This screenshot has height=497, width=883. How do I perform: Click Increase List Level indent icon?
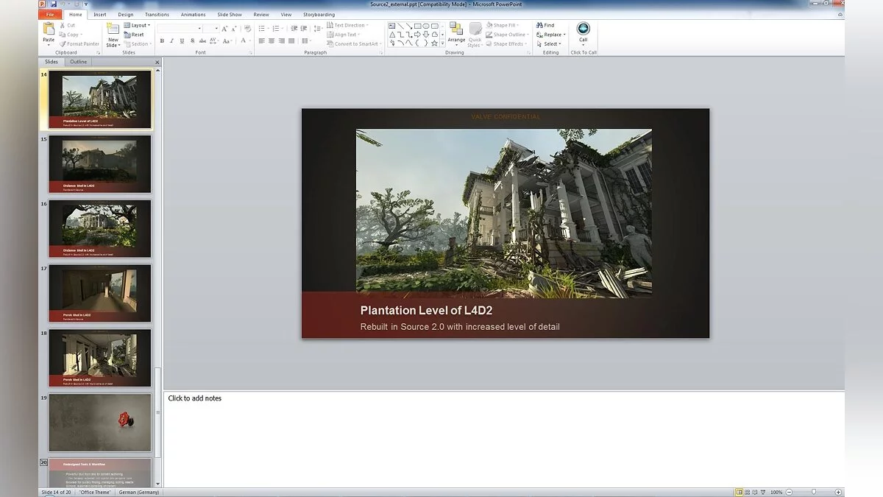point(304,29)
